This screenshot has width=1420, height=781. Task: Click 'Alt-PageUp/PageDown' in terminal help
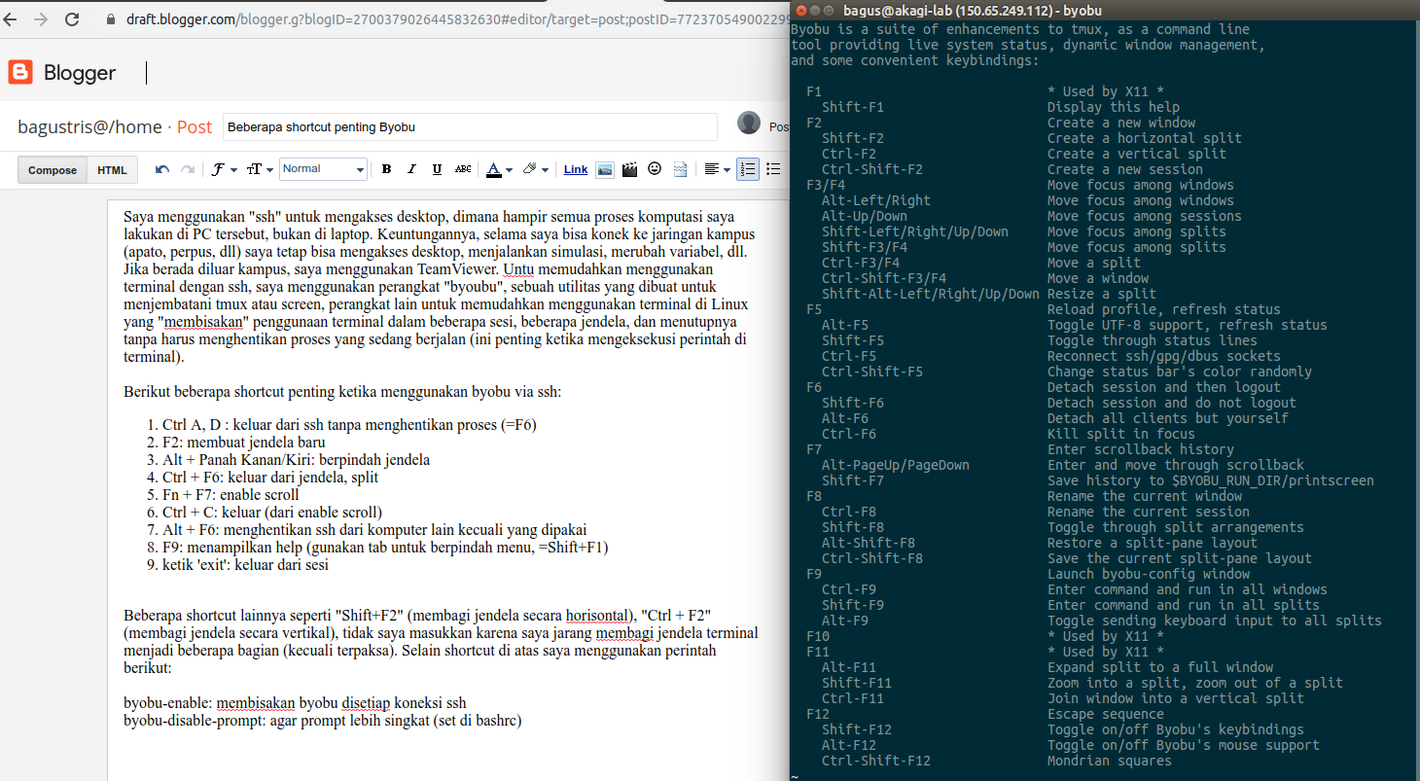(x=896, y=465)
